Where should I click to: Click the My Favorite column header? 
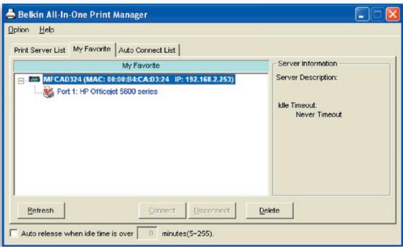tap(141, 66)
